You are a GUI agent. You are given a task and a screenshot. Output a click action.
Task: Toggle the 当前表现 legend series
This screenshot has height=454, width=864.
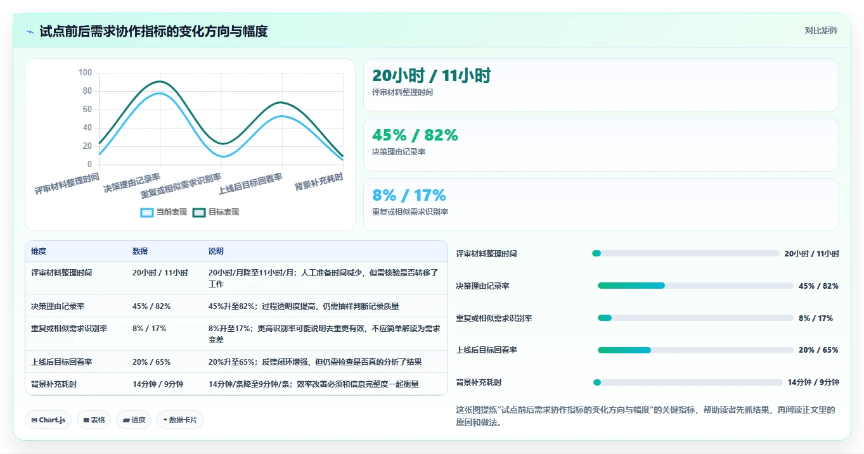point(164,212)
